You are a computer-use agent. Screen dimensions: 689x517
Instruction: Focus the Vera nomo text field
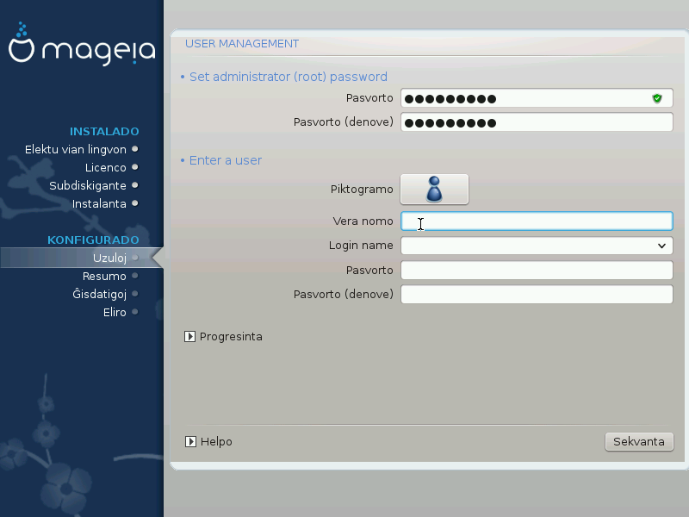point(536,221)
